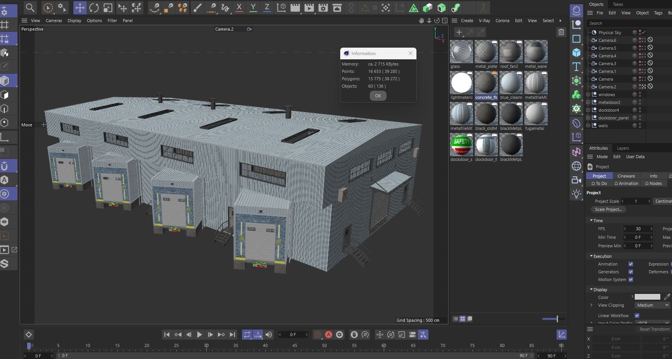Select the Rotate tool
The width and height of the screenshot is (672, 359).
coord(94,8)
